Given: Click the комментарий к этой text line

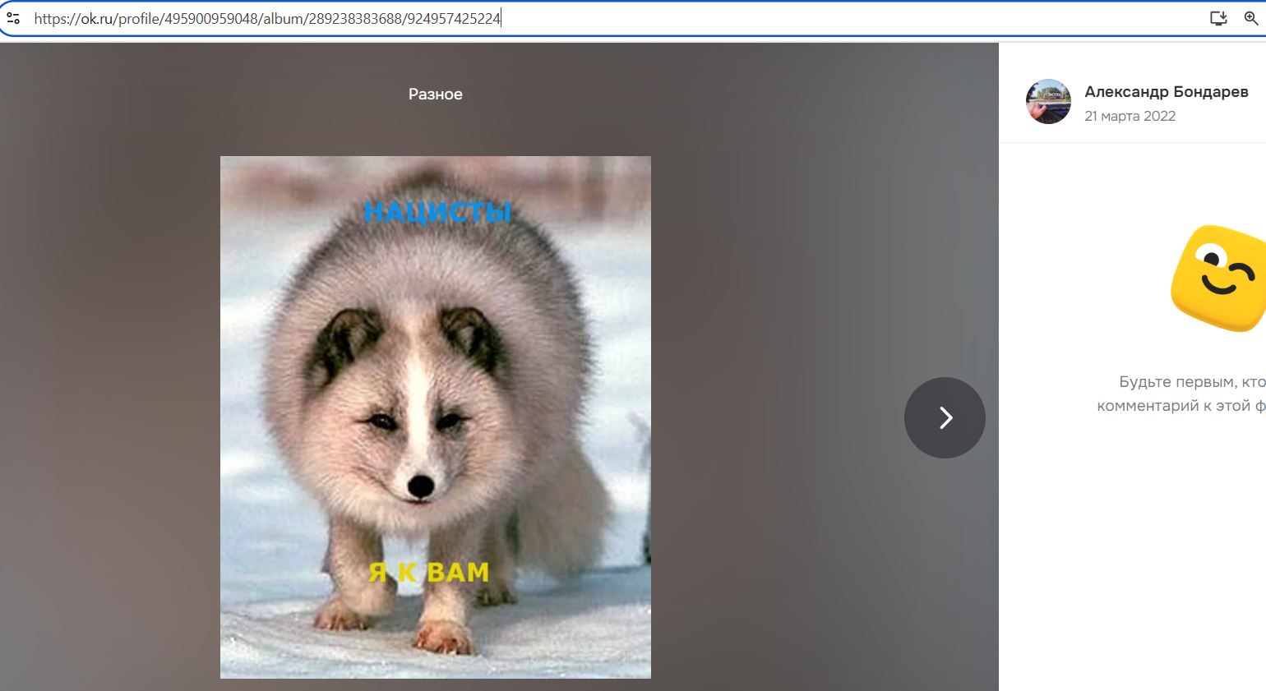Looking at the screenshot, I should click(x=1181, y=406).
